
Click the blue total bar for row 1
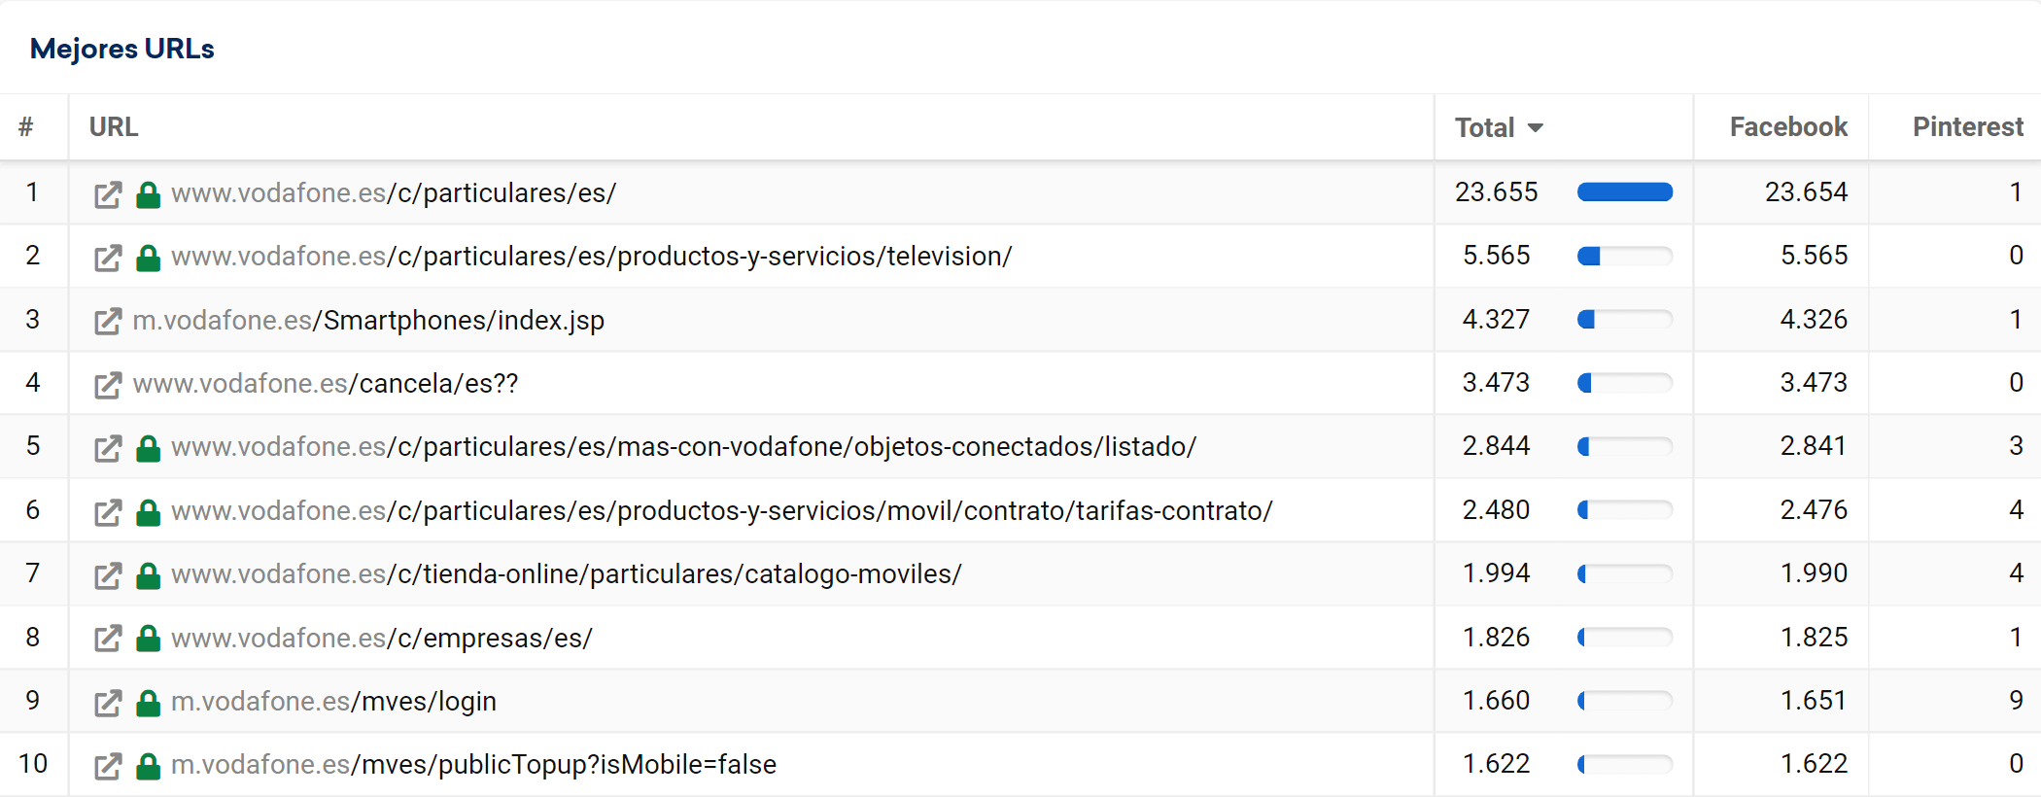[1624, 192]
